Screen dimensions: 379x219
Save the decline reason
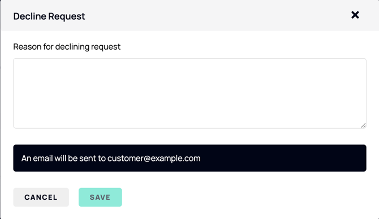tap(100, 197)
